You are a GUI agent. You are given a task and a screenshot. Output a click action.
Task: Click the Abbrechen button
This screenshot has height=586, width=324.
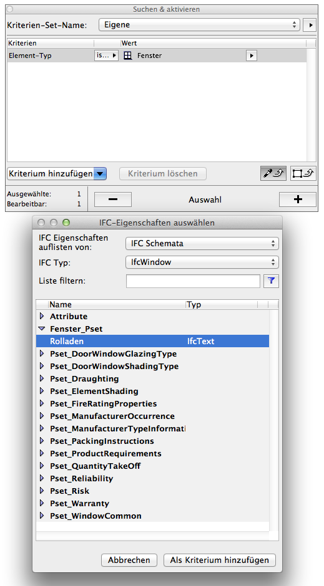[x=129, y=560]
